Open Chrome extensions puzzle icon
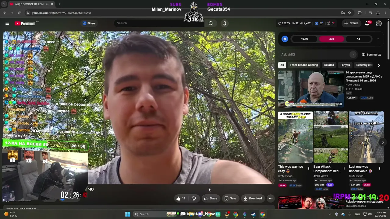Image resolution: width=390 pixels, height=219 pixels. point(360,13)
